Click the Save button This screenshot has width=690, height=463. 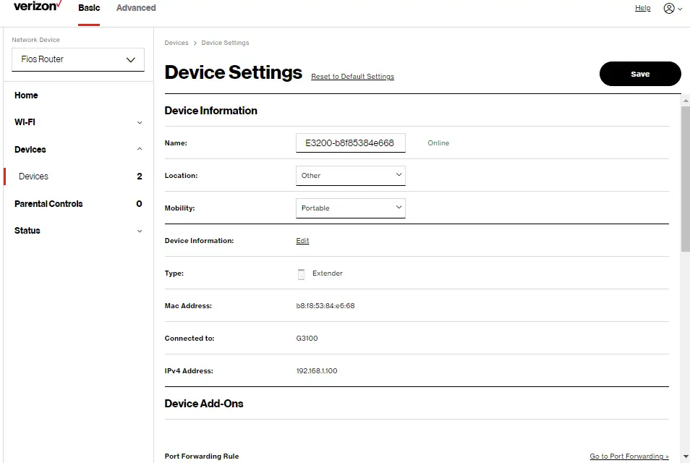[x=639, y=74]
